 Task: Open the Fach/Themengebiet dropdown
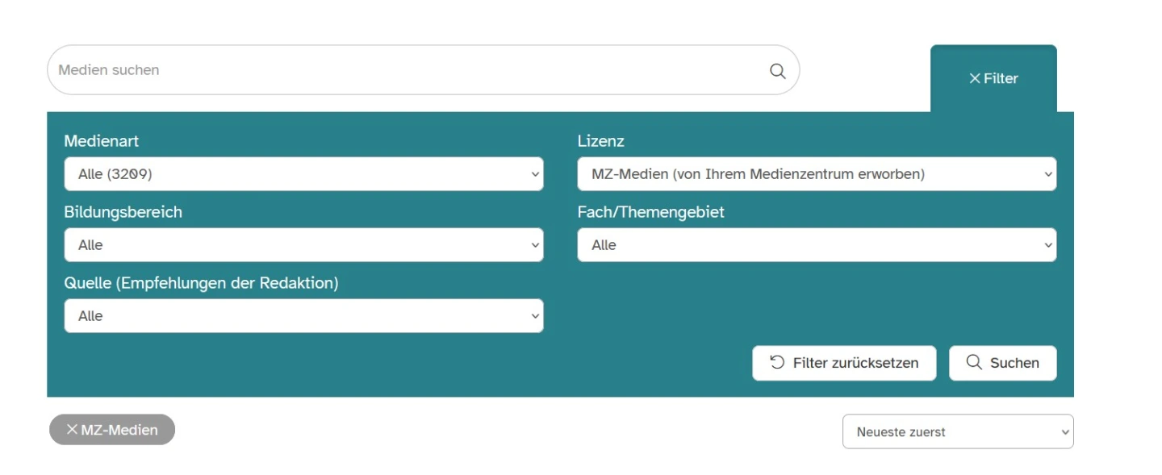(817, 245)
